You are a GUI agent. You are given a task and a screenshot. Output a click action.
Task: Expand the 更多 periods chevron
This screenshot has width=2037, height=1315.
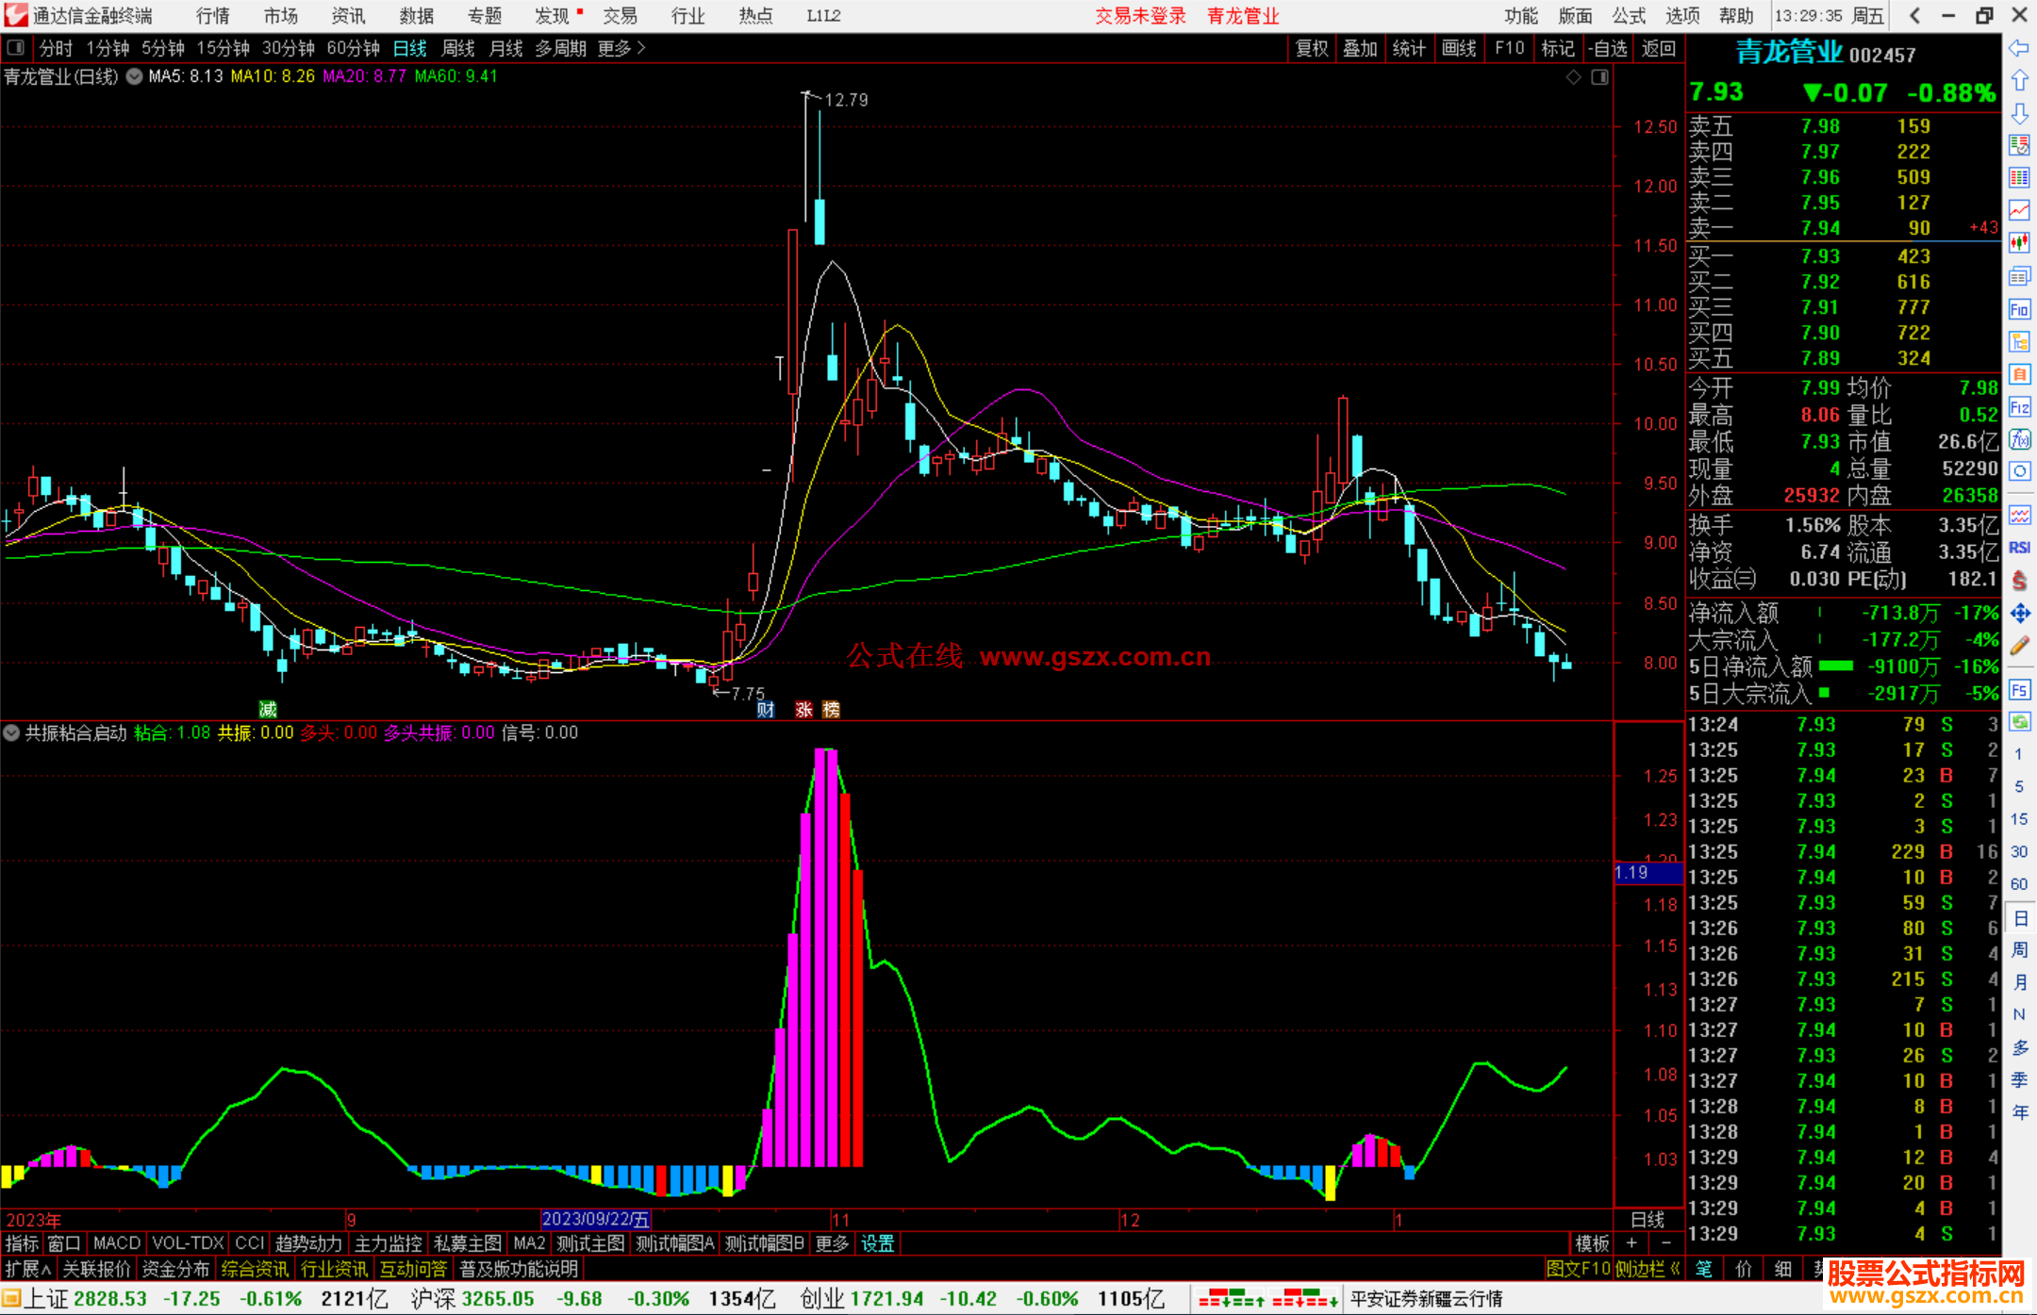click(x=641, y=47)
